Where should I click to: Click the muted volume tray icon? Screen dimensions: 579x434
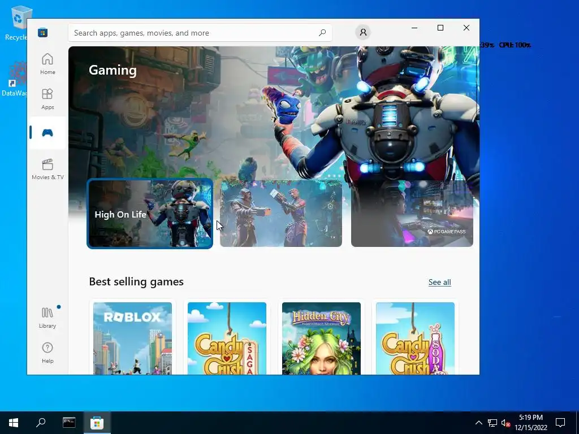505,423
